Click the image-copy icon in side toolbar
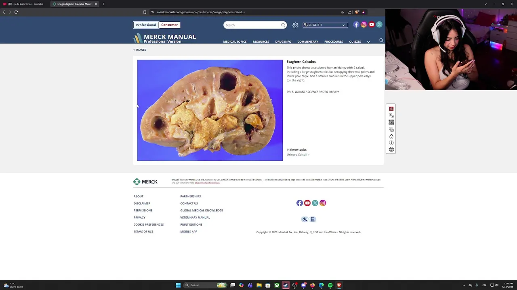 (391, 129)
